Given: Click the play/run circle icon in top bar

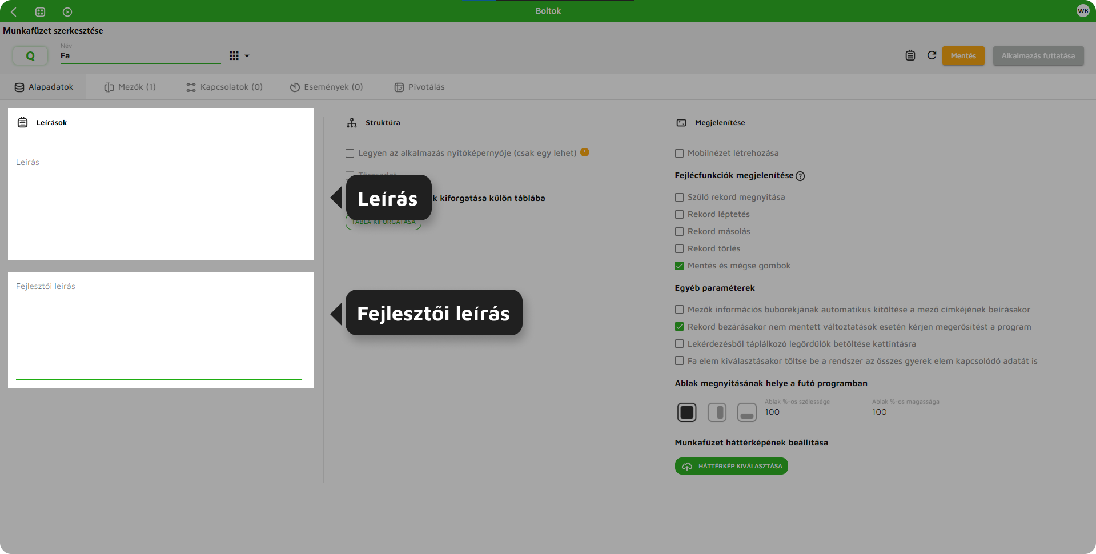Looking at the screenshot, I should coord(67,11).
